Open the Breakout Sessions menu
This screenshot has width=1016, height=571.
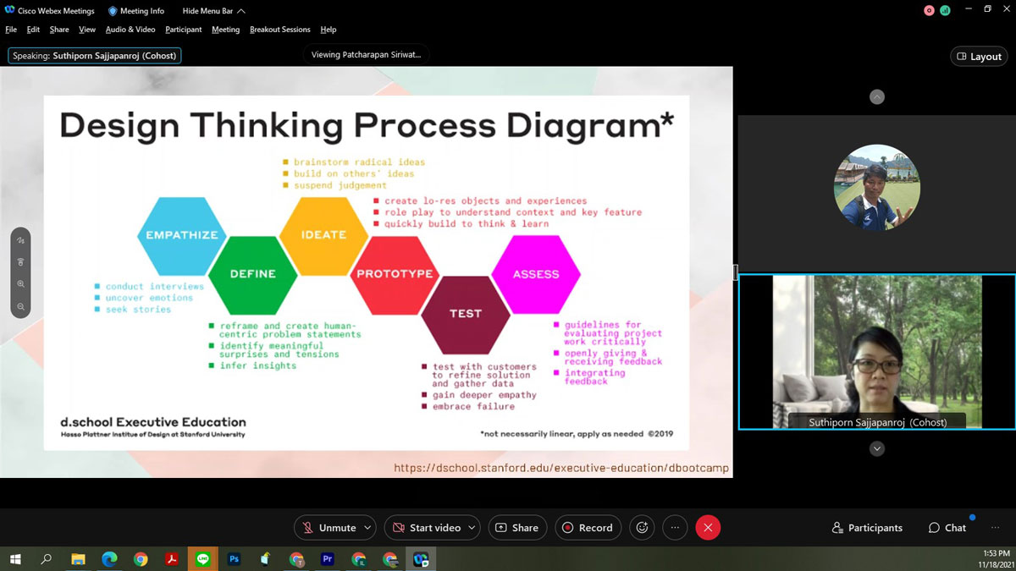pyautogui.click(x=279, y=30)
